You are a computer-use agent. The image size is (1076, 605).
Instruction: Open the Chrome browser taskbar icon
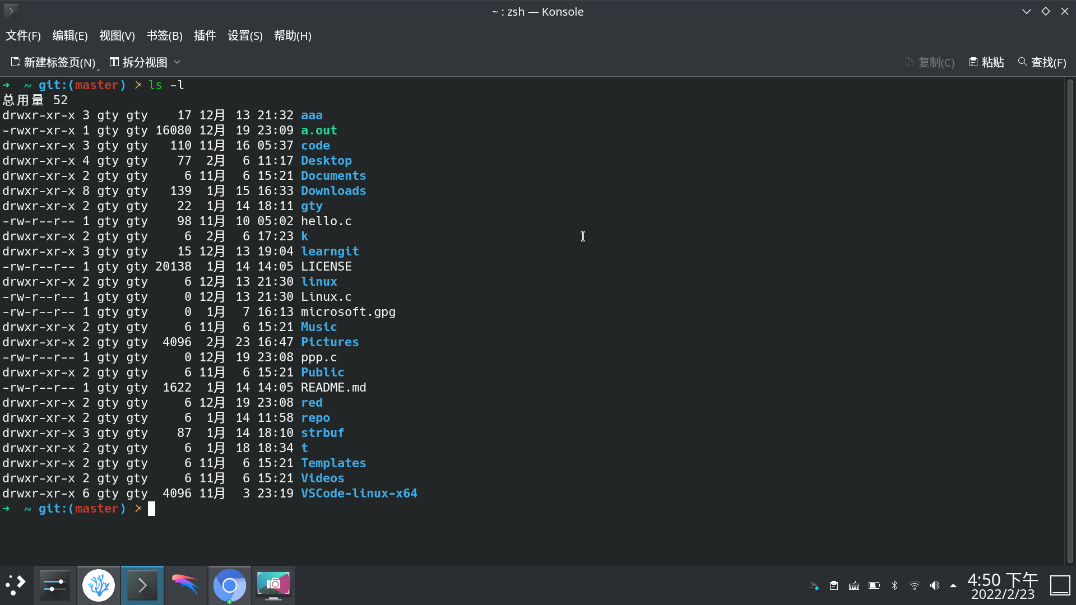pos(230,585)
